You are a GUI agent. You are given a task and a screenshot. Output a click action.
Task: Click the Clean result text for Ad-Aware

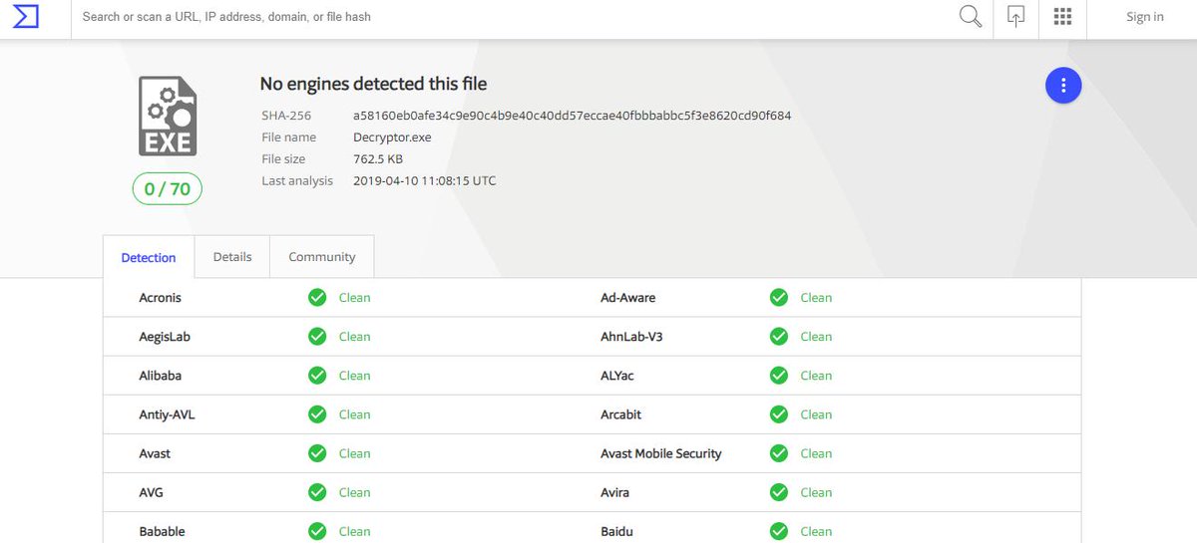pos(816,298)
